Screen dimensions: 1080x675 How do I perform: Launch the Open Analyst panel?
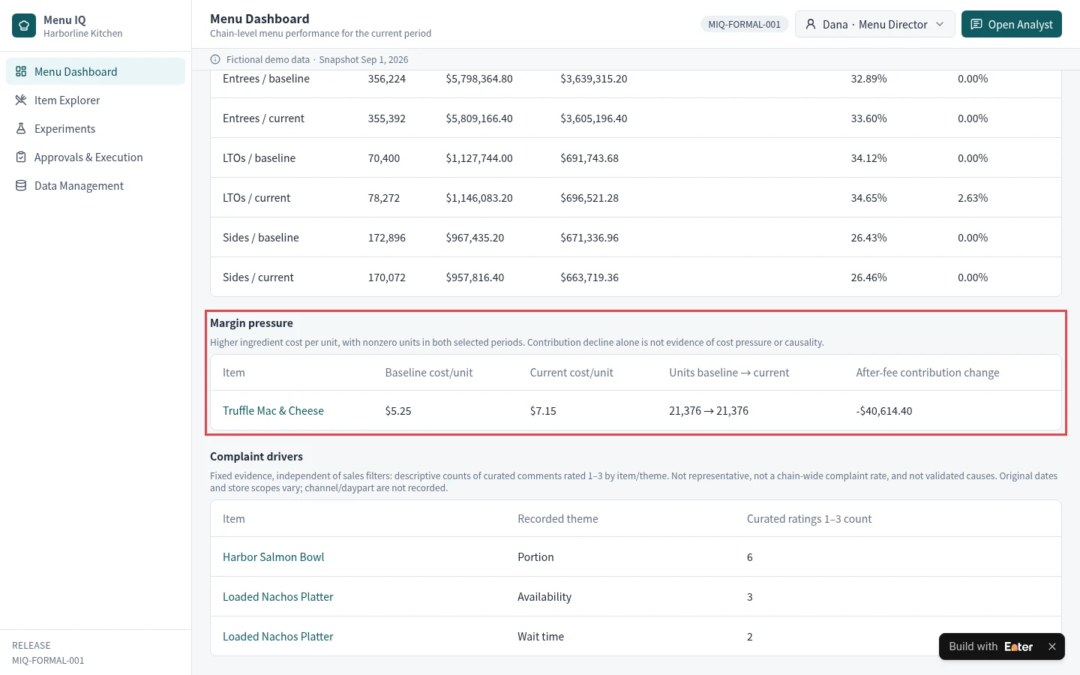1011,25
